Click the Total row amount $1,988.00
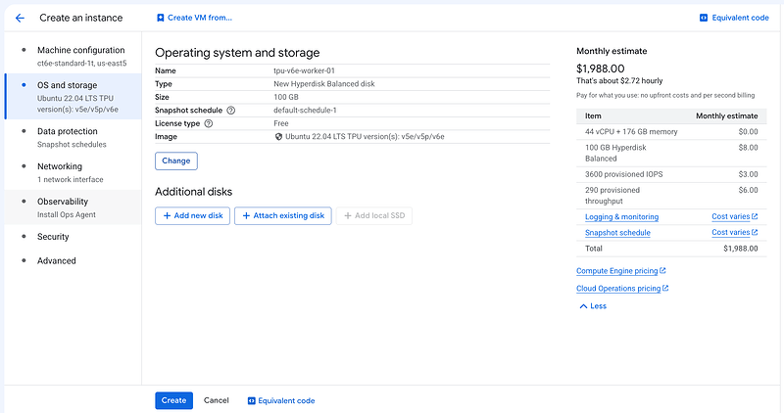784x413 pixels. click(741, 249)
